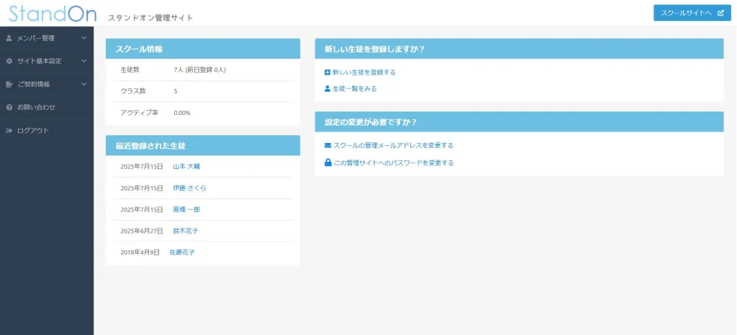737x335 pixels.
Task: Click the lock icon beside パスワード link
Action: pos(328,162)
